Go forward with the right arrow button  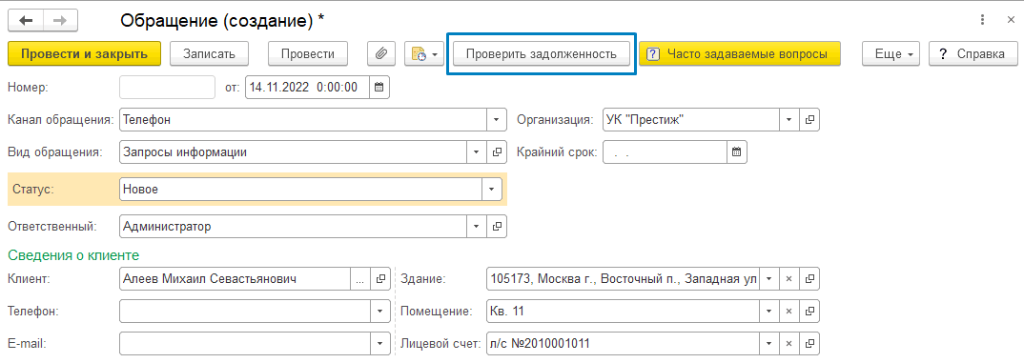tap(59, 21)
